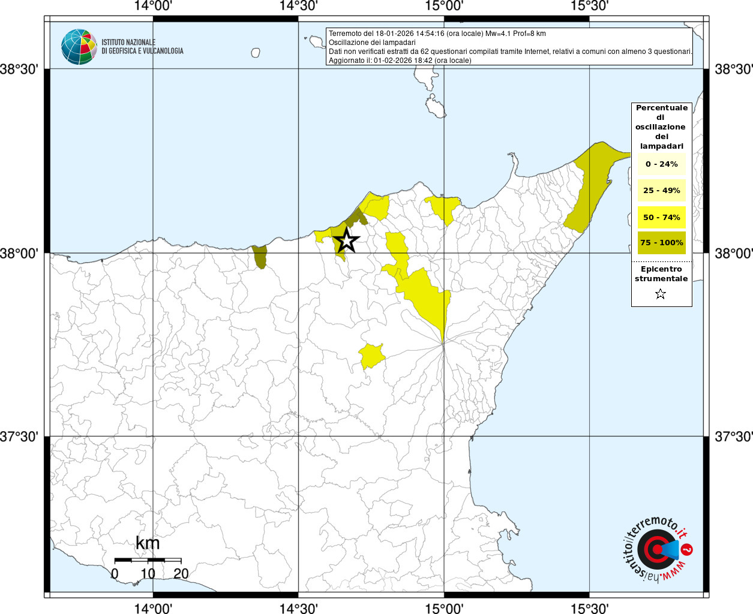Click the dark olive municipality west of the epicenter
Viewport: 753px width, 614px height.
[x=260, y=257]
